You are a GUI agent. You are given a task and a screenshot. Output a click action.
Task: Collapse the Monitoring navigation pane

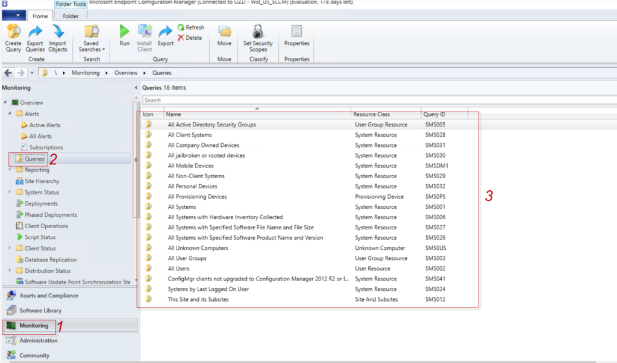(136, 88)
